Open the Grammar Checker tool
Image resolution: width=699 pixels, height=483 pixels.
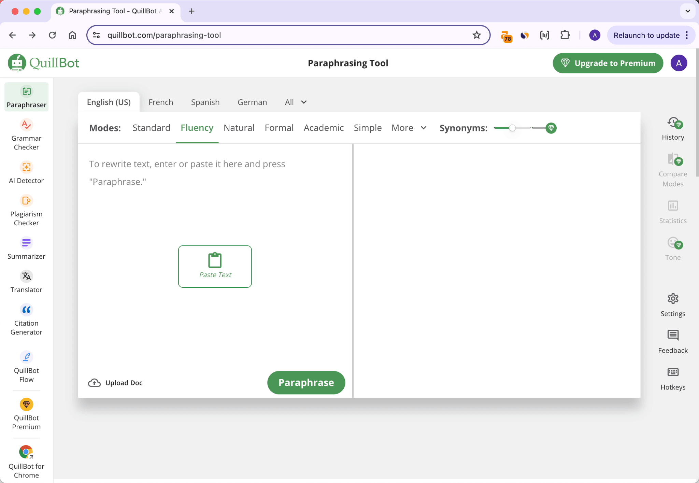pyautogui.click(x=26, y=135)
